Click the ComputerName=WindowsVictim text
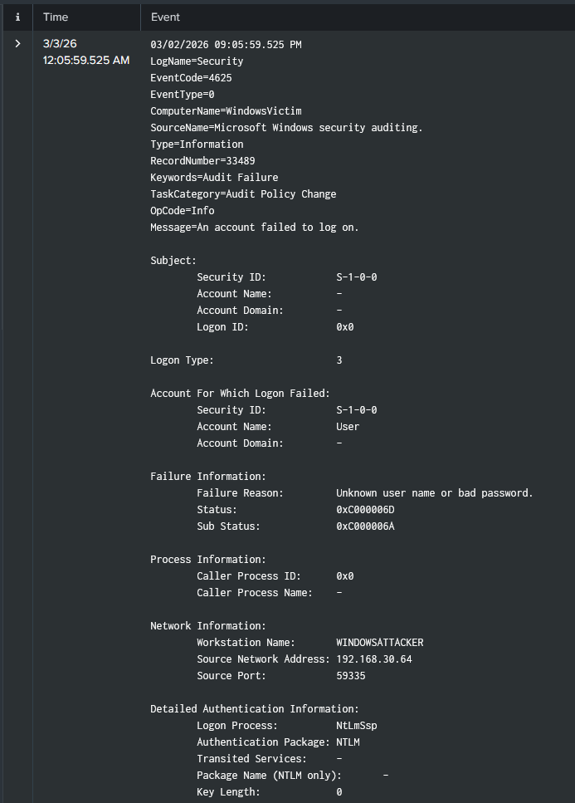The width and height of the screenshot is (575, 803). 226,110
